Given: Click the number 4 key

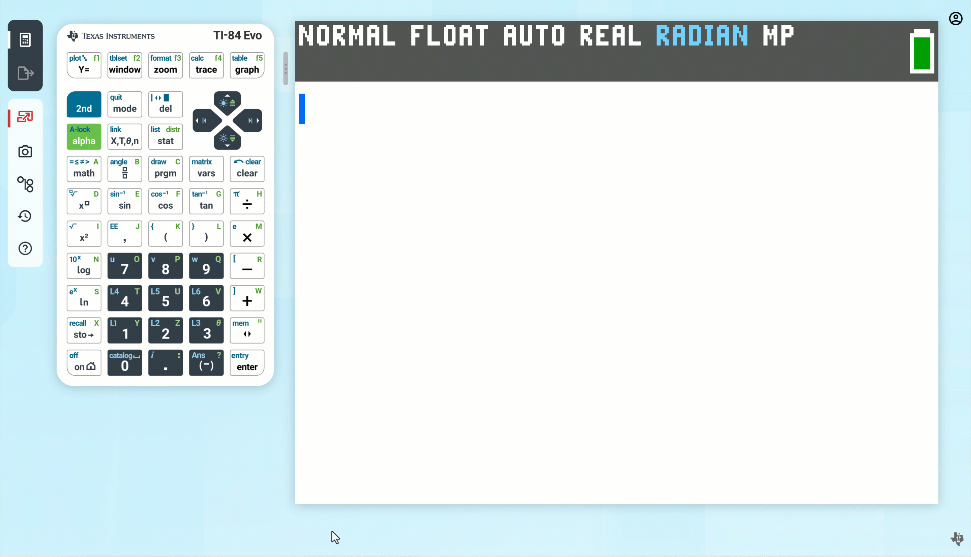Looking at the screenshot, I should 125,298.
